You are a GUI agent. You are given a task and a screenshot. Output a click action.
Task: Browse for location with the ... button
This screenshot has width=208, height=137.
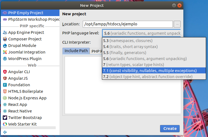pyautogui.click(x=177, y=24)
